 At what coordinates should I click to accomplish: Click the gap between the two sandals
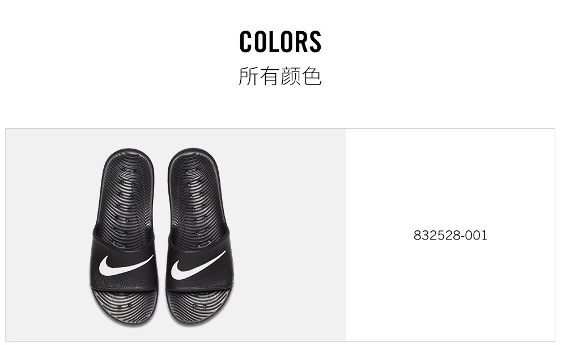(161, 237)
